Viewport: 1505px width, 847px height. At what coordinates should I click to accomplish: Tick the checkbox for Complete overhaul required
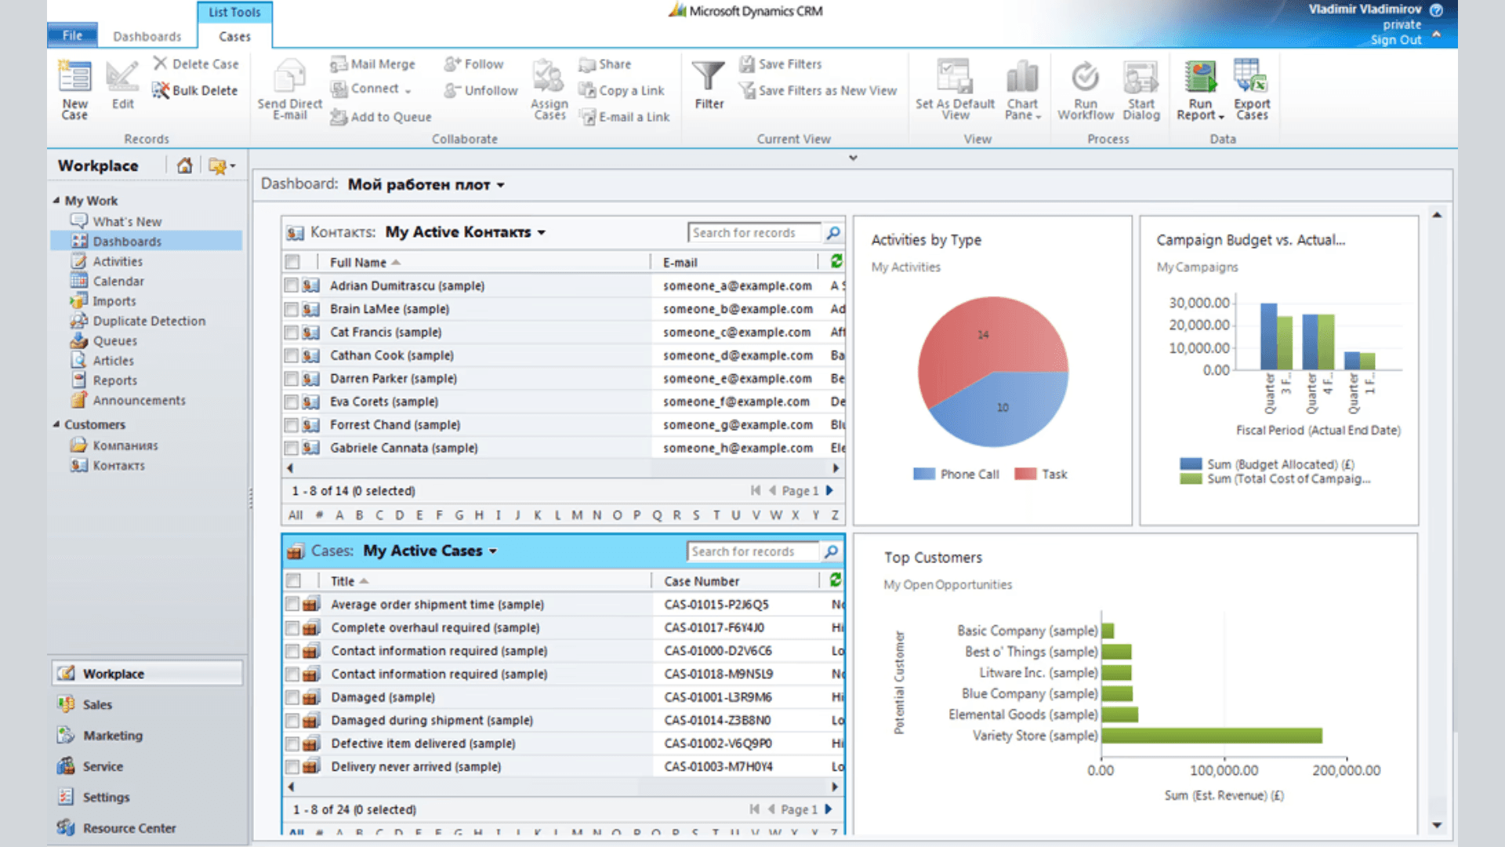tap(292, 627)
